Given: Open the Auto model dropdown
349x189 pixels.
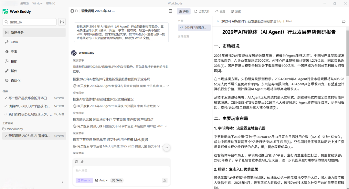Looking at the screenshot, I should [x=101, y=180].
